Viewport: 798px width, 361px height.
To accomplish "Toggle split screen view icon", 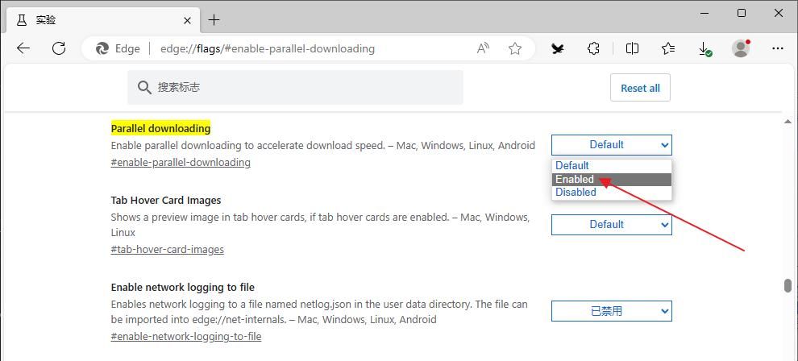I will (x=632, y=48).
